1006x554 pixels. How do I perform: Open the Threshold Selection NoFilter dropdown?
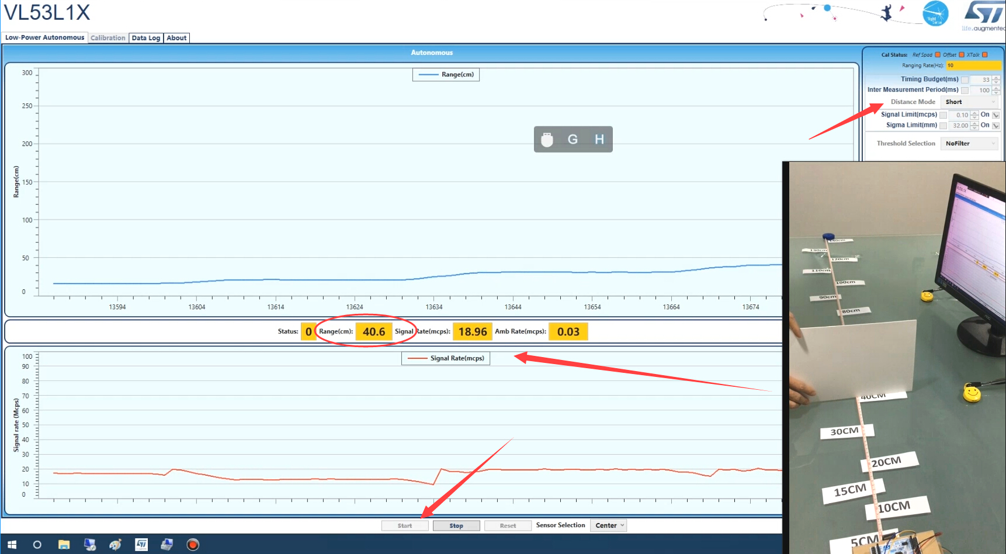(x=970, y=143)
